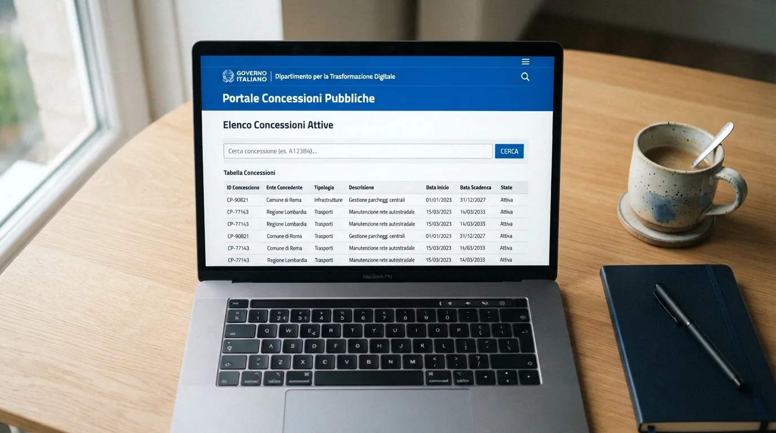Sort by the Data Scadenza column header
776x433 pixels.
475,188
